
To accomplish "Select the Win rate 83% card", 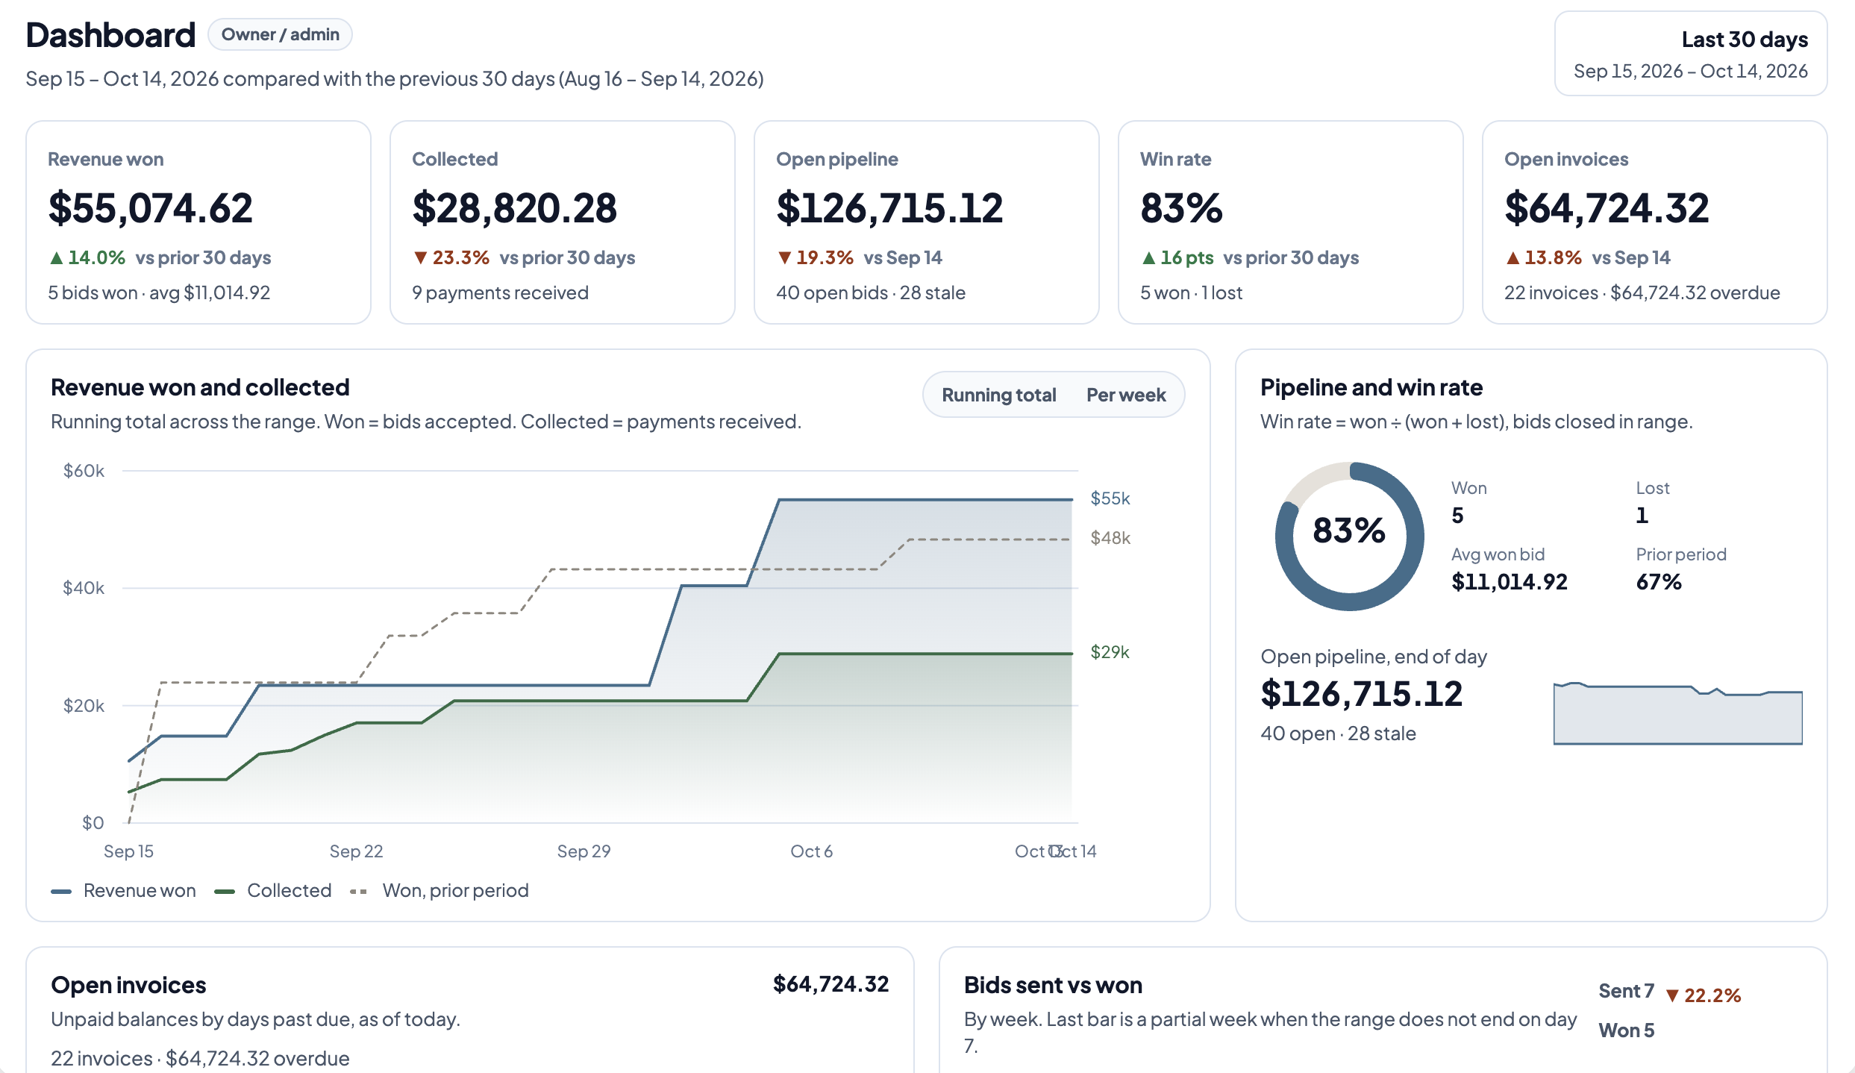I will [x=1291, y=222].
